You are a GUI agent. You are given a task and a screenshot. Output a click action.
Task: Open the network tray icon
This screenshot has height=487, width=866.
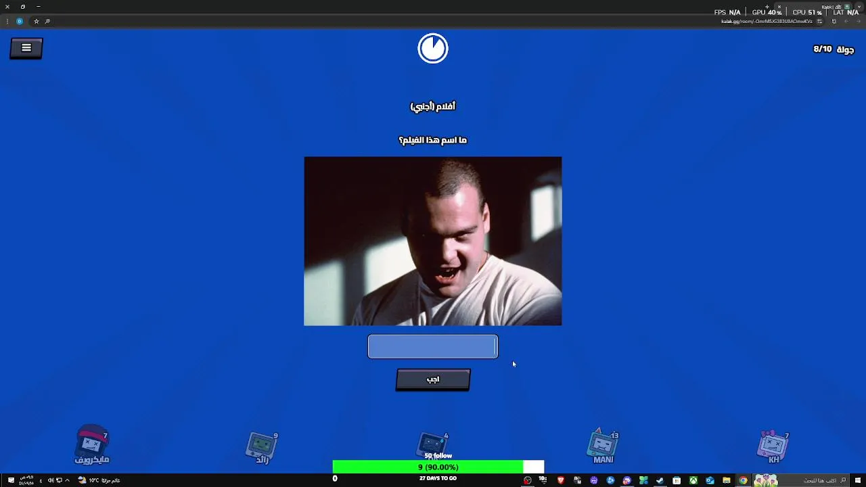point(59,480)
